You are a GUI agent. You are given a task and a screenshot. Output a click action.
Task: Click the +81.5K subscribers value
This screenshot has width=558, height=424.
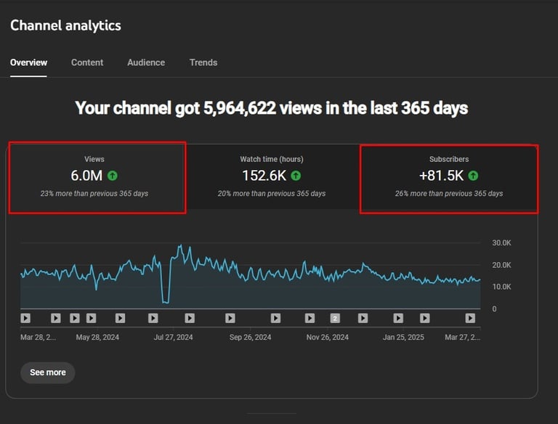[x=441, y=176]
